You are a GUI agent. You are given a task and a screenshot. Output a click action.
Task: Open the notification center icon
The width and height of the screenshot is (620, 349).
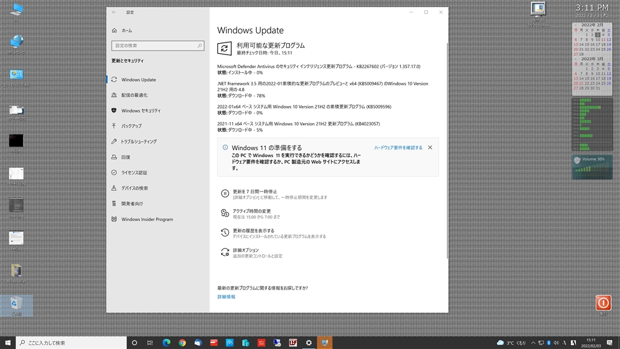610,343
